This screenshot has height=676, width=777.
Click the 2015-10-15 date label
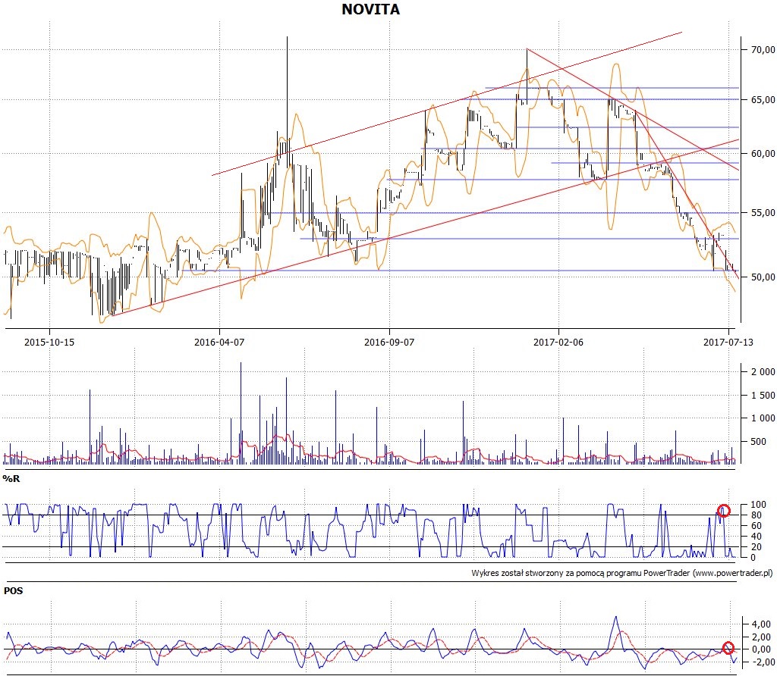(x=49, y=342)
